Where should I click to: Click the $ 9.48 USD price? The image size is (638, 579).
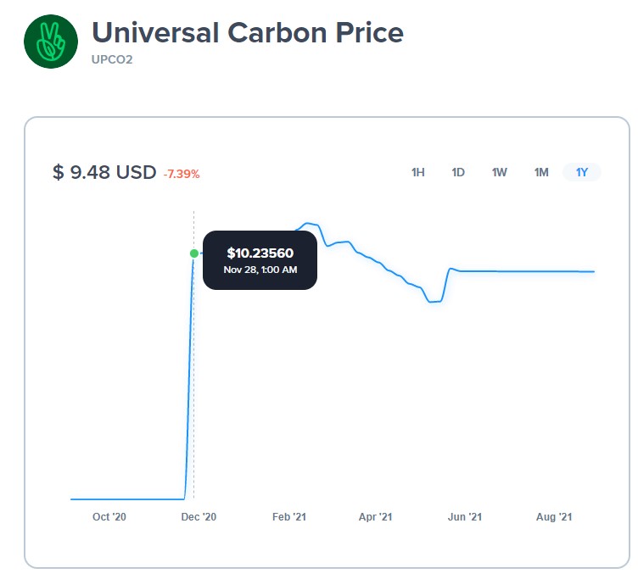104,172
